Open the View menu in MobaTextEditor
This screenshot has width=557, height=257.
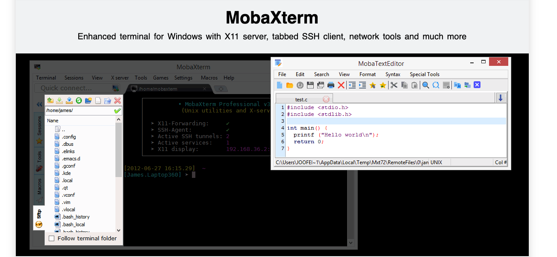344,74
